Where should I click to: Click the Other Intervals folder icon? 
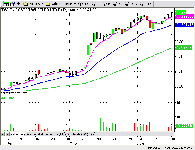48,4
